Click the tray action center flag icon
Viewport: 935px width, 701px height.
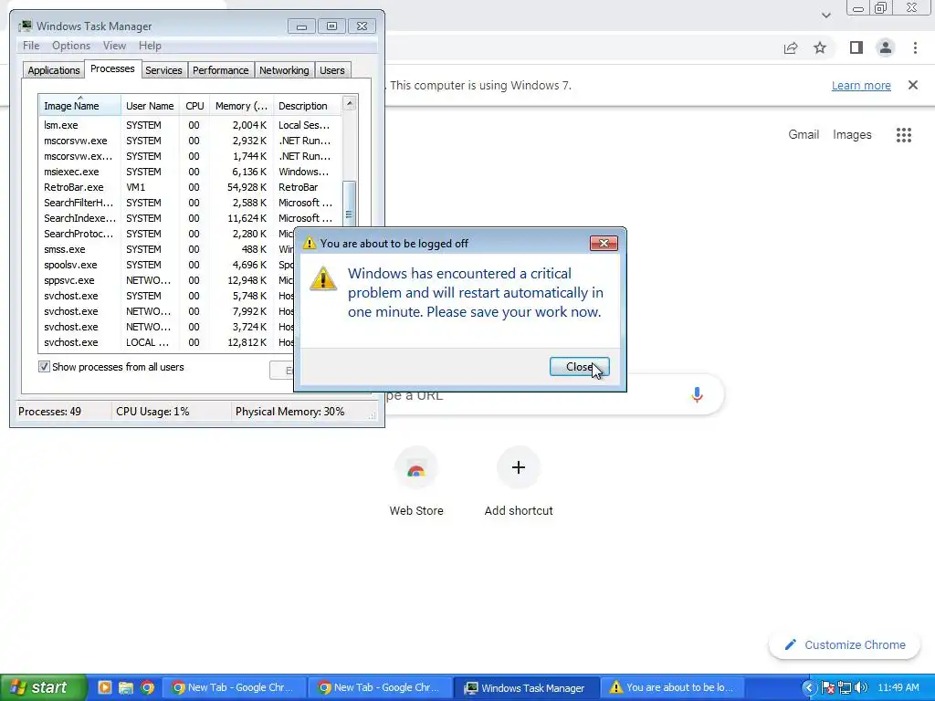[x=827, y=688]
